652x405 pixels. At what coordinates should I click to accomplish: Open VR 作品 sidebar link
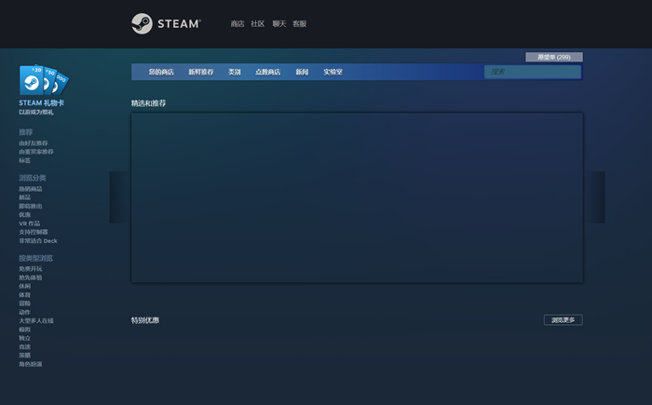pos(30,223)
